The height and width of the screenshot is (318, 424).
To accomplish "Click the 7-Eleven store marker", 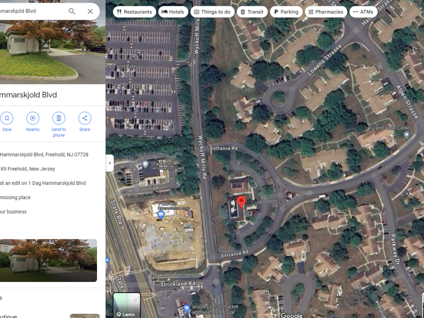I will tap(161, 215).
